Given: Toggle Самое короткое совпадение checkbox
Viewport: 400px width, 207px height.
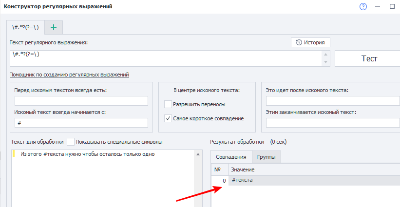Looking at the screenshot, I should point(168,118).
